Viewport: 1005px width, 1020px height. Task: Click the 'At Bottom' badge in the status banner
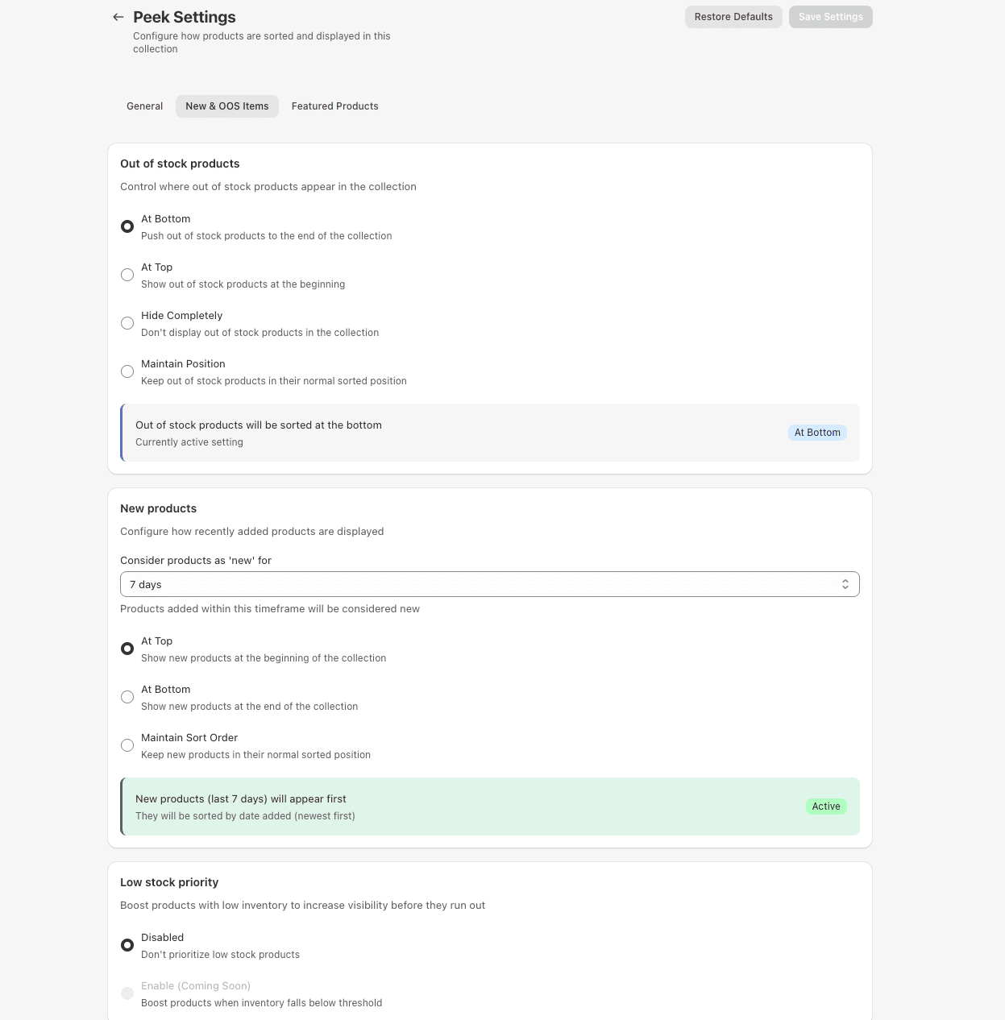817,433
